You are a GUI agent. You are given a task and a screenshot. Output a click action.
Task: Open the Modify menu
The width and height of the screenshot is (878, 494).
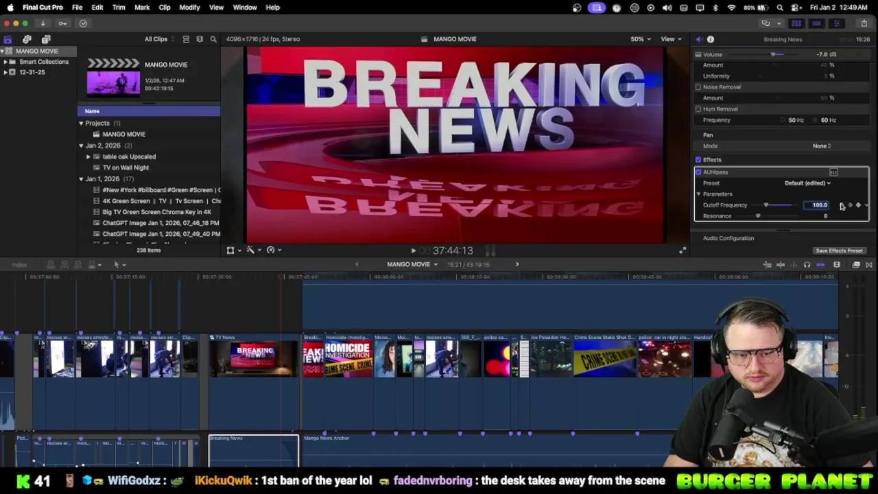189,8
